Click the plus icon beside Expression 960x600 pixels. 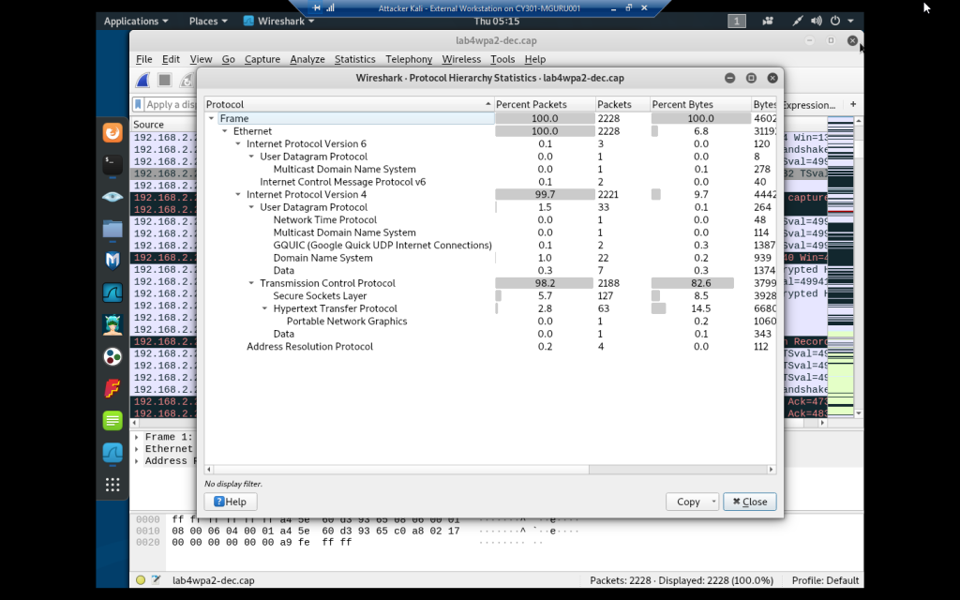(853, 104)
